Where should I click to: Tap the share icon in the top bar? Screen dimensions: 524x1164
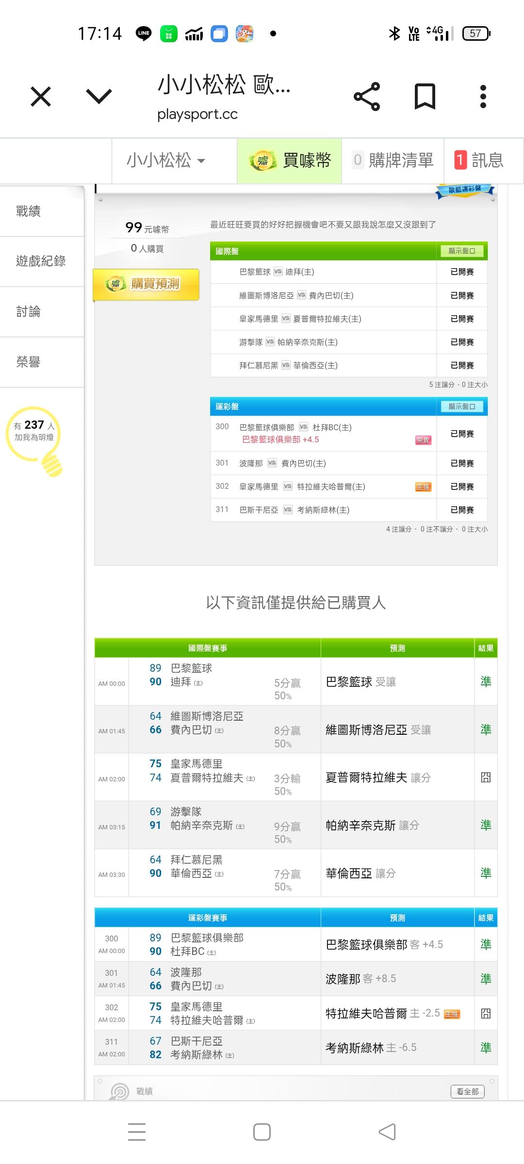(367, 97)
